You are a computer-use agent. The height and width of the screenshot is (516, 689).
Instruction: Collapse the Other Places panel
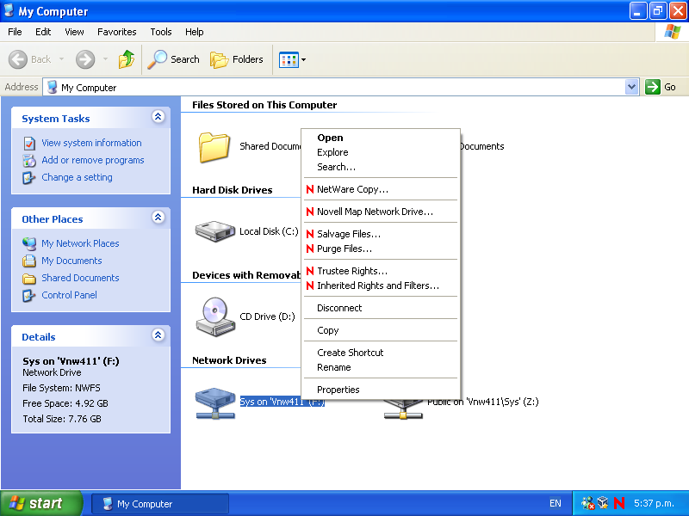[158, 218]
